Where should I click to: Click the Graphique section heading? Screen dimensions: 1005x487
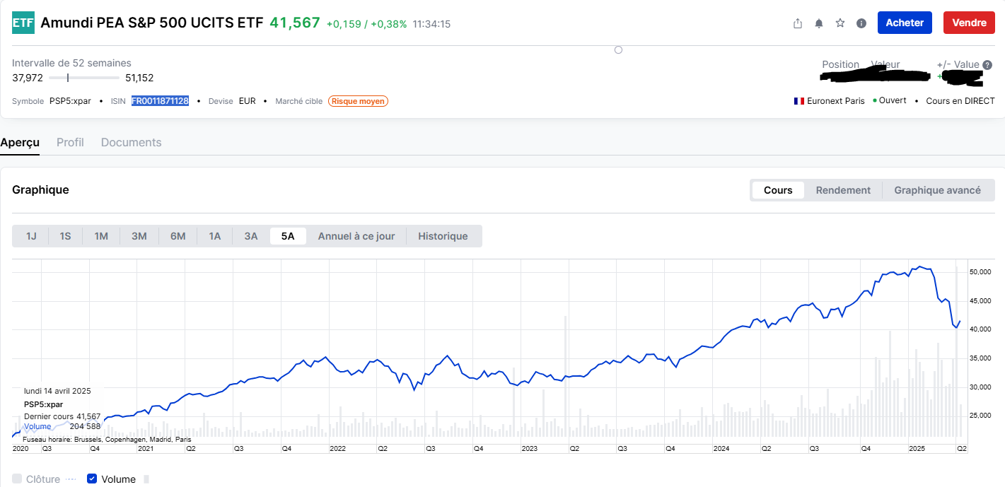40,189
